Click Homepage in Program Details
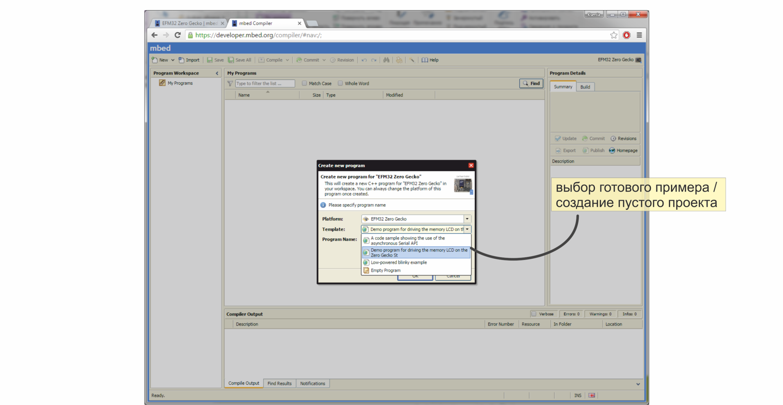 [623, 150]
